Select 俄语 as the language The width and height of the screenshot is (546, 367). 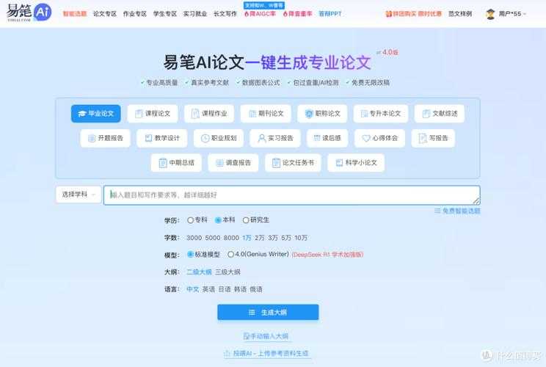tap(256, 289)
